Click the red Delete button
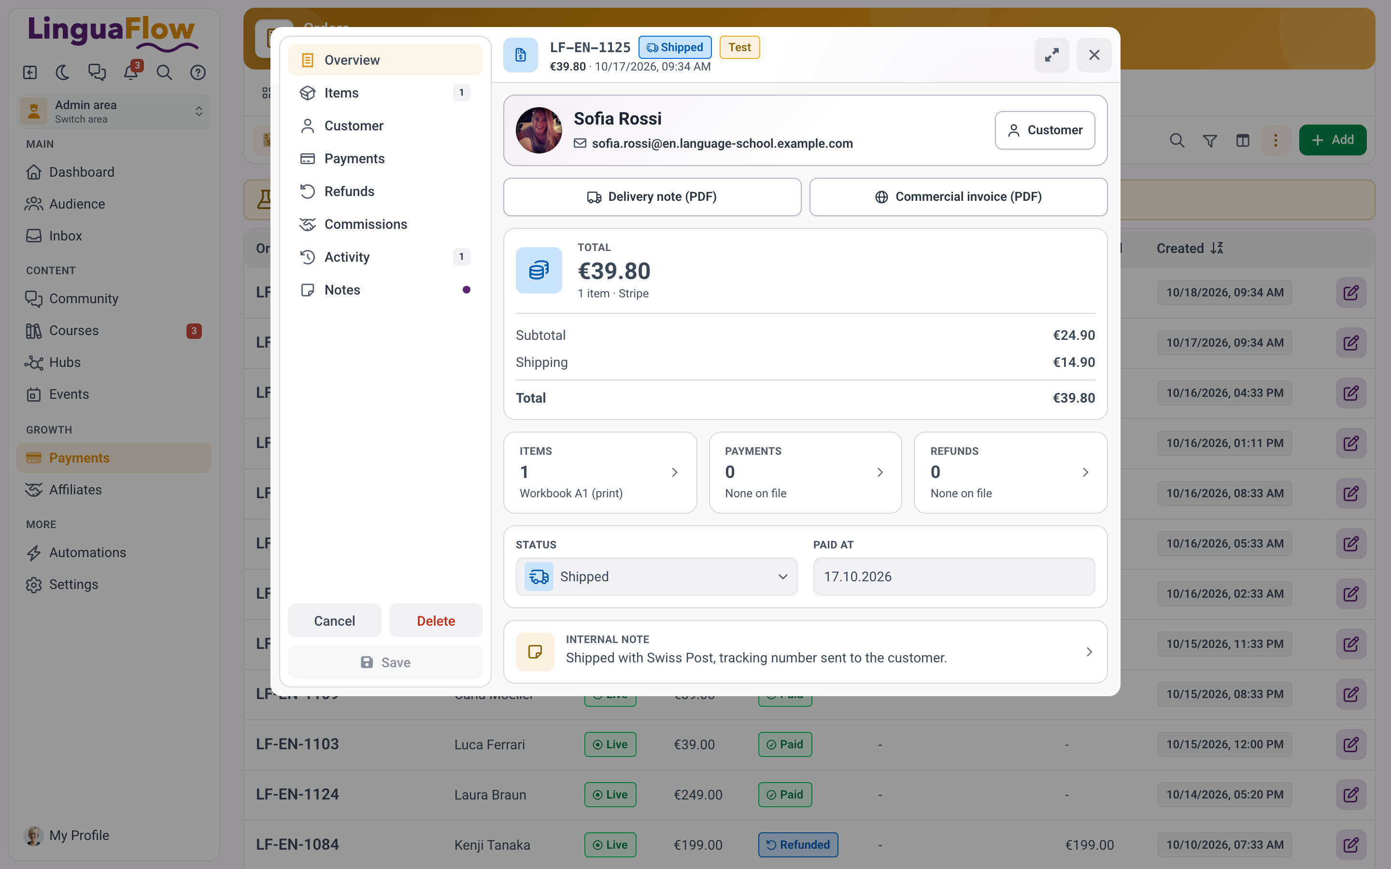This screenshot has height=869, width=1391. tap(436, 621)
